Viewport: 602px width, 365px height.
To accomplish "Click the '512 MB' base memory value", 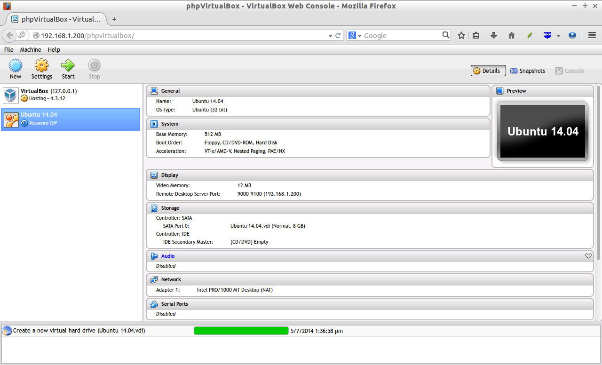I will pos(213,134).
